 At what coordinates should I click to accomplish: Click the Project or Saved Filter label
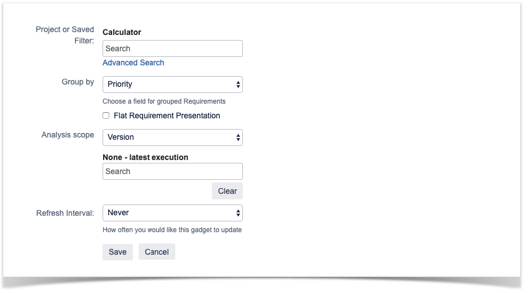tap(65, 35)
